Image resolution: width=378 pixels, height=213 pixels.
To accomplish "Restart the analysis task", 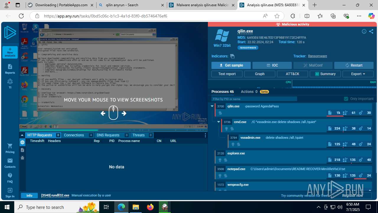I will 354,65.
